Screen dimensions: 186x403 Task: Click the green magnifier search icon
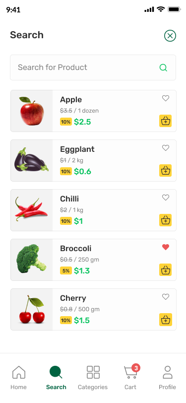pos(163,67)
